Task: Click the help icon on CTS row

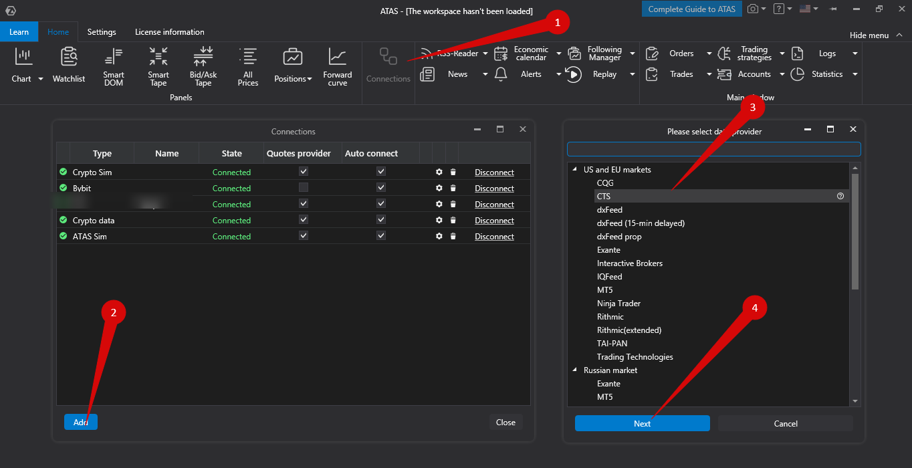Action: 840,196
